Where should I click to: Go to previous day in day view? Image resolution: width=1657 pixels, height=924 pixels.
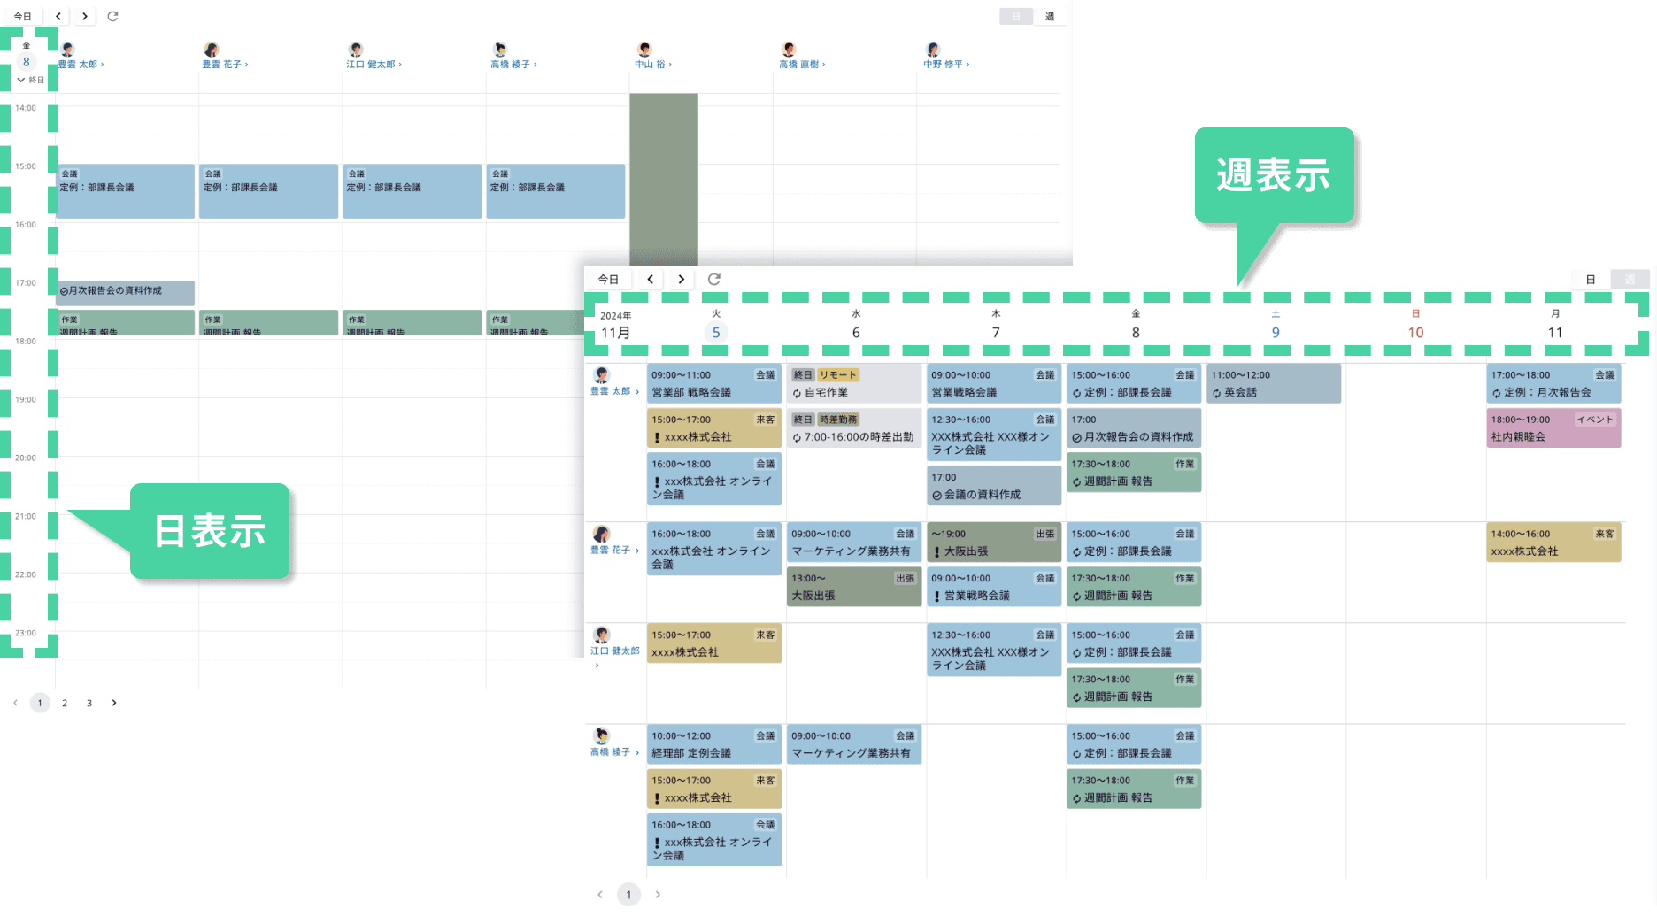click(58, 16)
